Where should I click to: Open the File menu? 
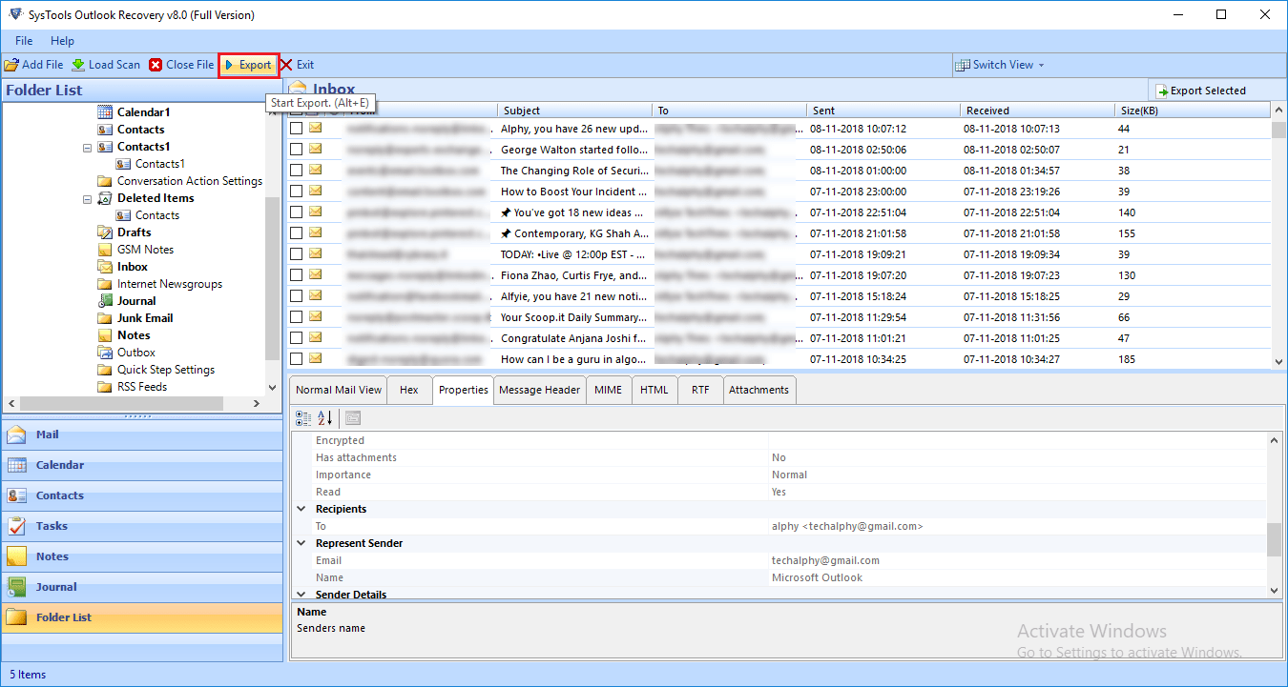(24, 41)
